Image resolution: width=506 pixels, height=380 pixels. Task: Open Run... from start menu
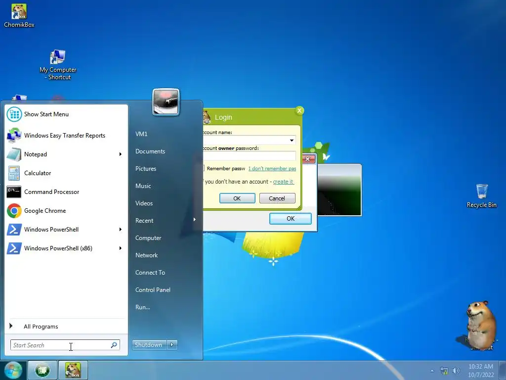tap(143, 307)
